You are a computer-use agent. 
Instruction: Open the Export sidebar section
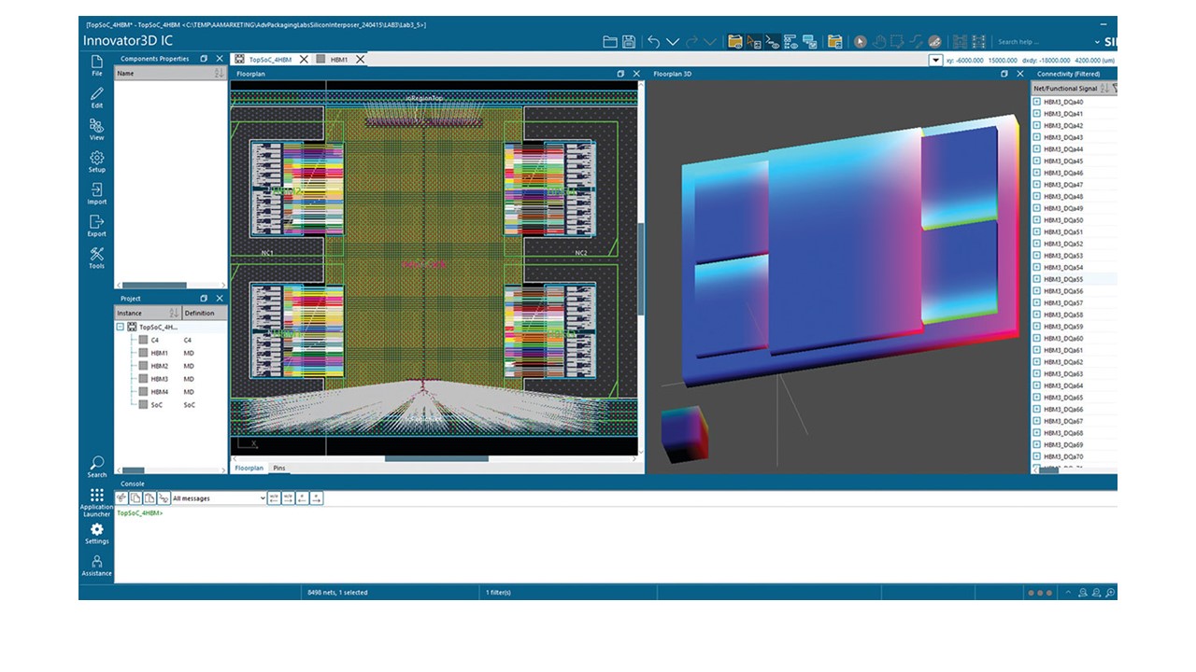click(96, 226)
